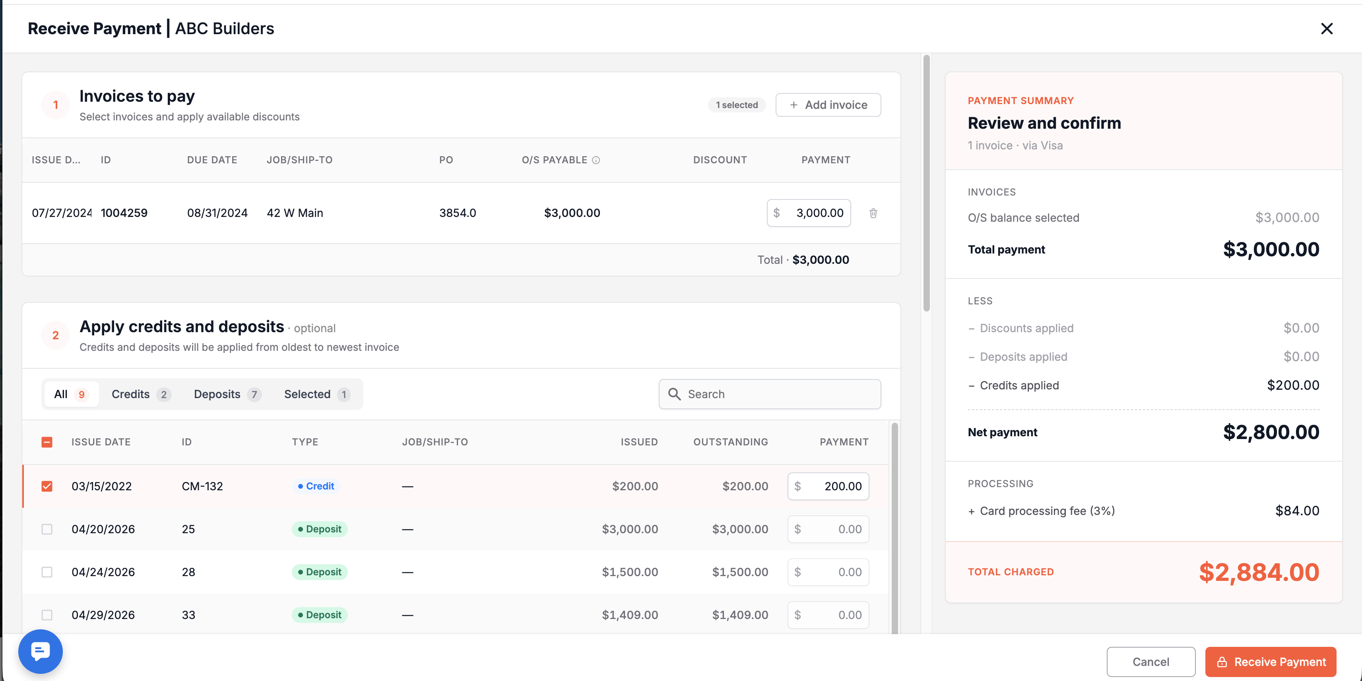The width and height of the screenshot is (1362, 681).
Task: Edit the invoice payment amount 3,000.00
Action: (809, 213)
